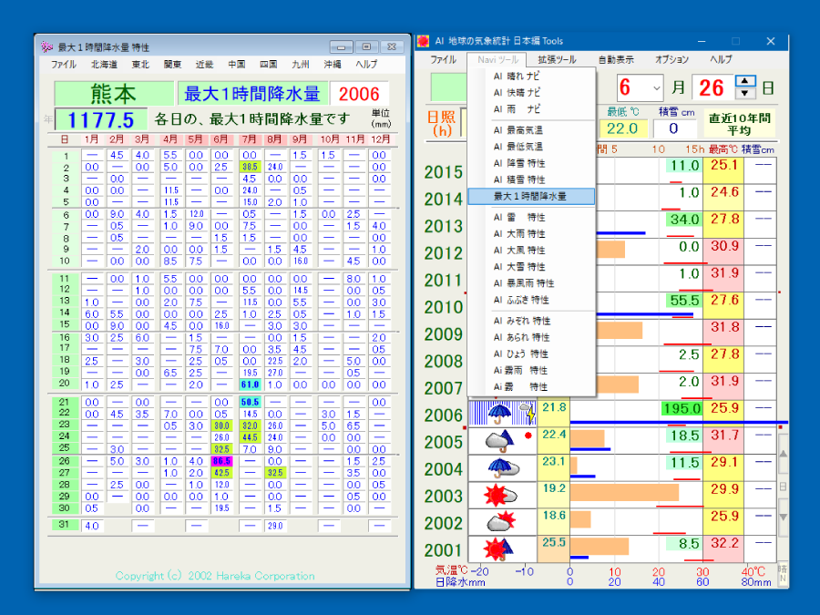820x615 pixels.
Task: Click the 2005 cloudy umbrella weather icon
Action: [501, 441]
